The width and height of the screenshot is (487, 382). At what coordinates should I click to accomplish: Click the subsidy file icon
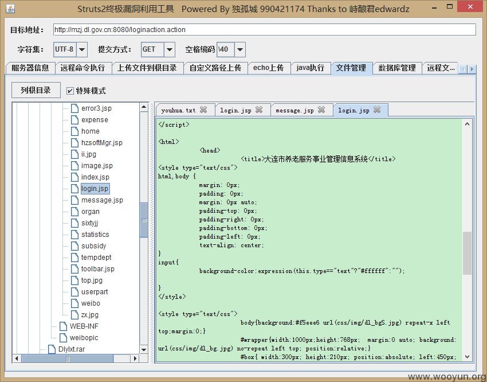[x=74, y=246]
